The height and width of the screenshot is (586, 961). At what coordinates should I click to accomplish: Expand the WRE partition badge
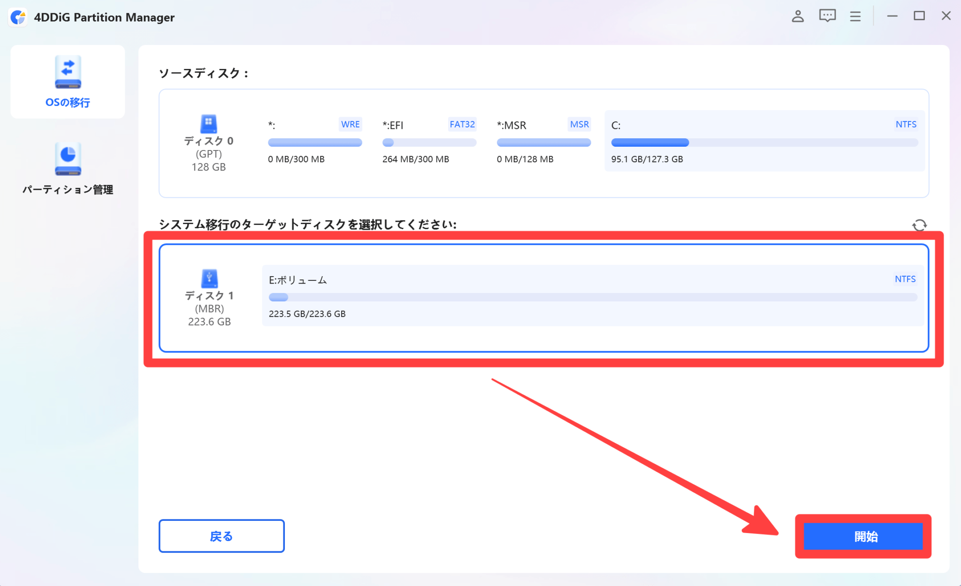[x=350, y=124]
